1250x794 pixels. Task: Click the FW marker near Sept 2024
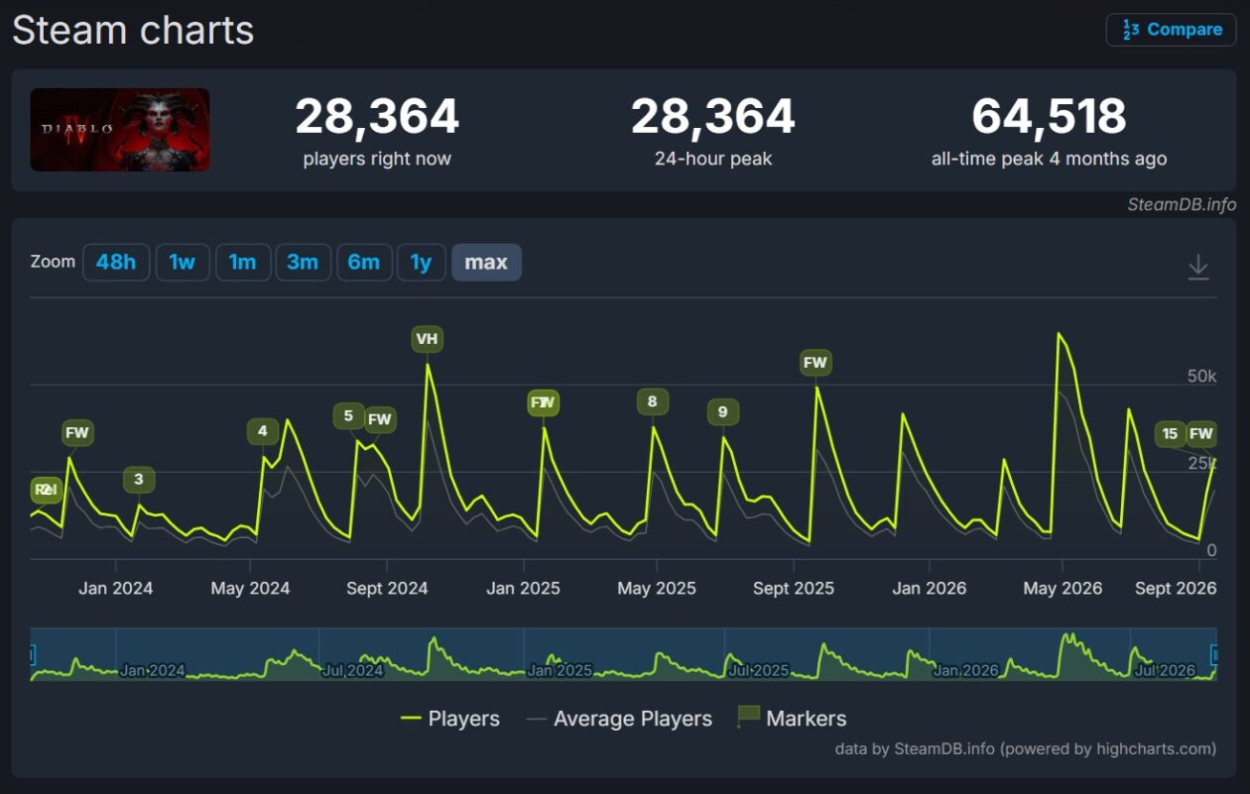(380, 419)
